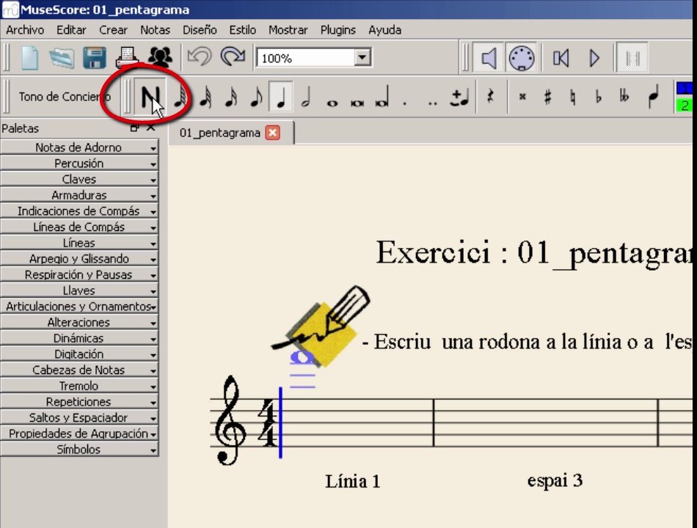The width and height of the screenshot is (697, 528).
Task: Expand the Cabezas de Notas palette
Action: click(x=79, y=370)
